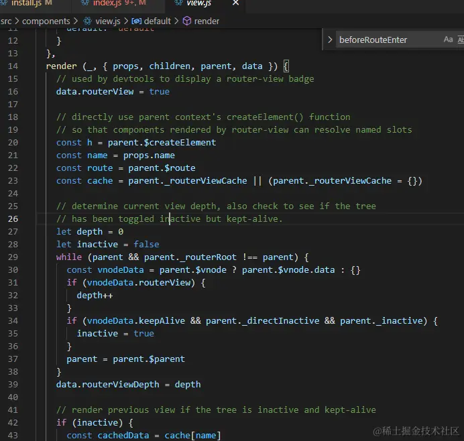Click 'vnodeData.keepAlive' on line 34

point(136,321)
